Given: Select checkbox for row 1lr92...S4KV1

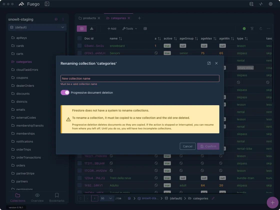Looking at the screenshot, I should click(x=79, y=185).
